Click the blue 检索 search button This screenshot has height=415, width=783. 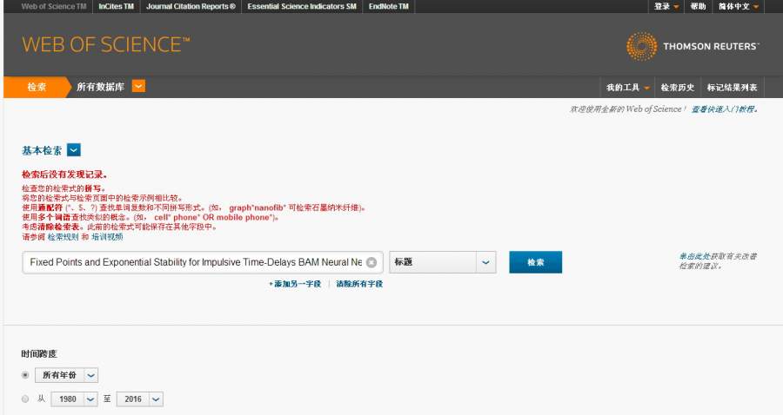coord(535,262)
